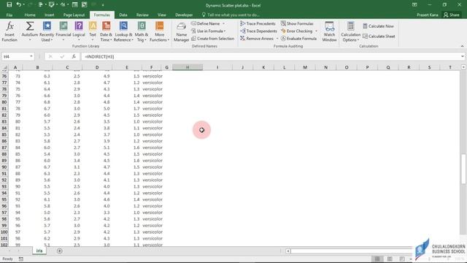Click the Select All corner triangle

(x=4, y=68)
